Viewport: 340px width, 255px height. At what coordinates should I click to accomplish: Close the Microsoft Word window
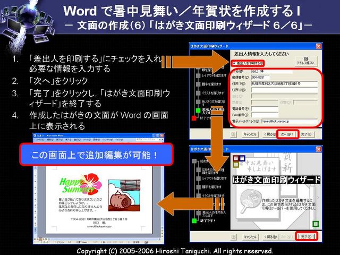pyautogui.click(x=161, y=135)
